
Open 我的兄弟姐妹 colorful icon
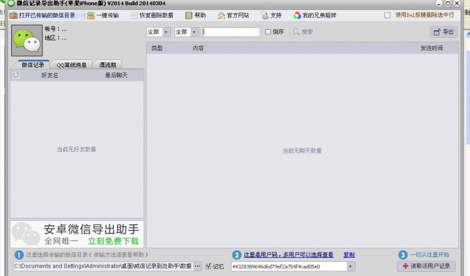click(297, 15)
